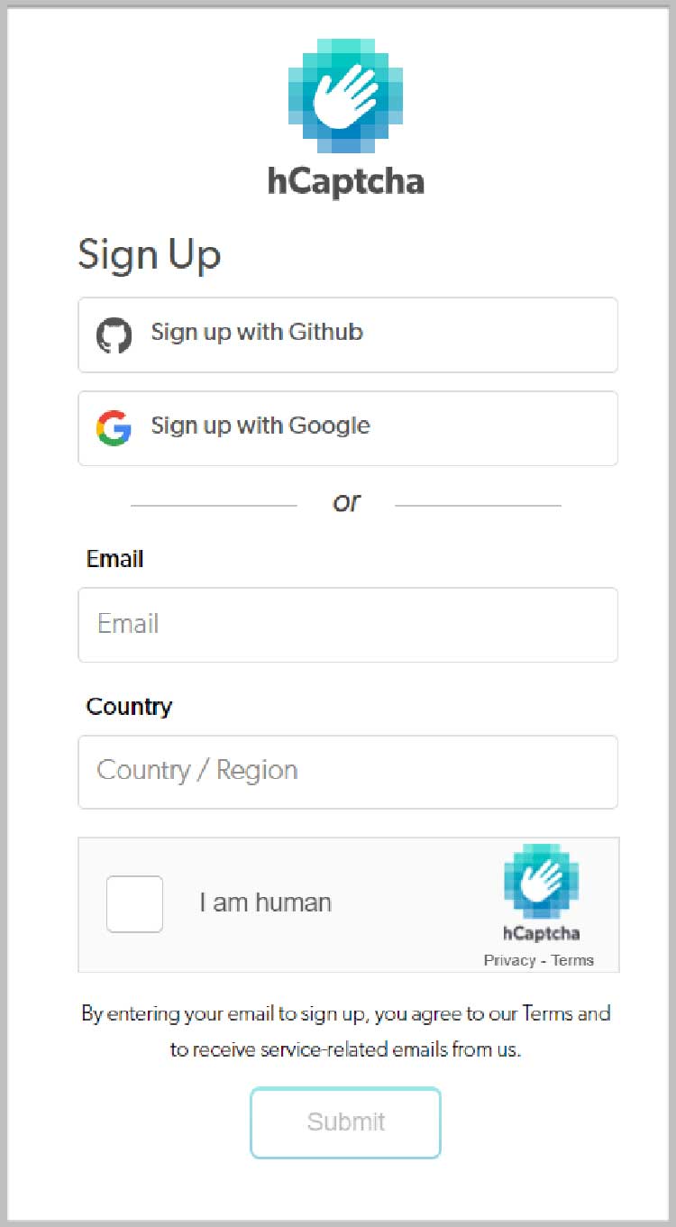
Task: Click the GitHub octocat icon
Action: [x=114, y=334]
